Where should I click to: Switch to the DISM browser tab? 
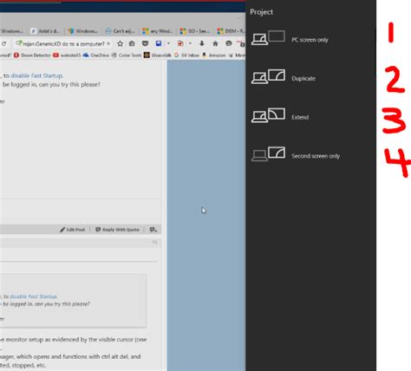click(231, 31)
